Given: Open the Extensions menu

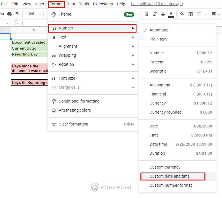Looking at the screenshot, I should pyautogui.click(x=103, y=4).
